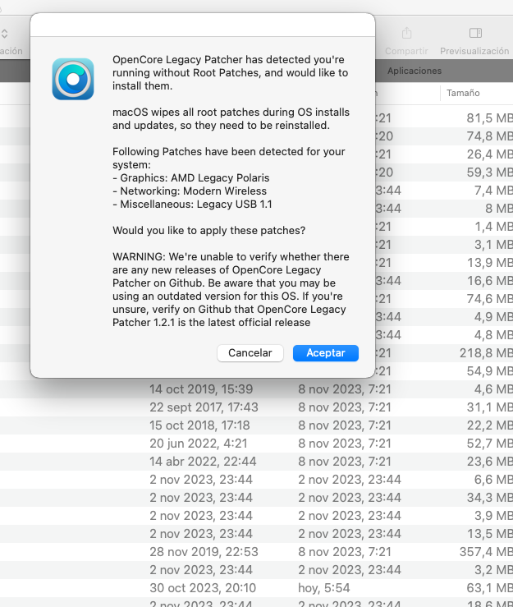The width and height of the screenshot is (513, 607).
Task: Click the 34,3 MB size cell
Action: (490, 498)
